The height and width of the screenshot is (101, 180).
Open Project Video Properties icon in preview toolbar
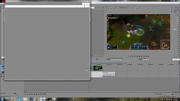point(108,8)
